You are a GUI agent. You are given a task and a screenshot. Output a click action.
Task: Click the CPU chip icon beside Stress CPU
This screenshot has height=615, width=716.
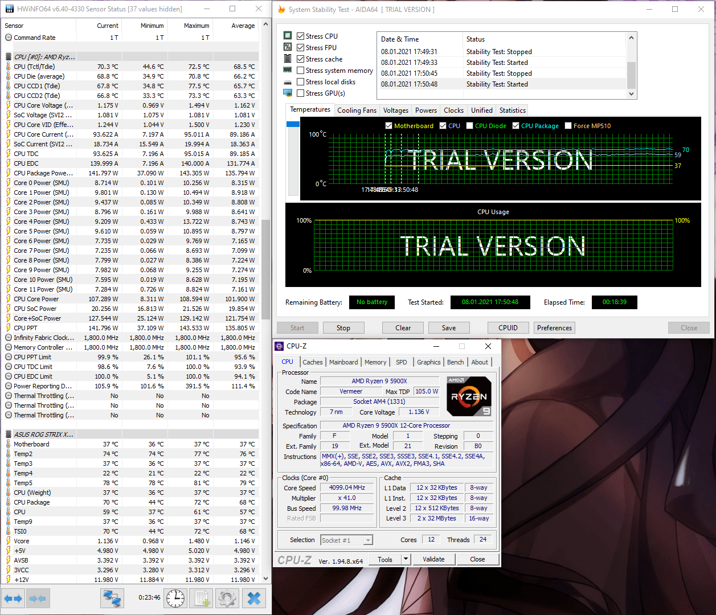click(x=288, y=35)
